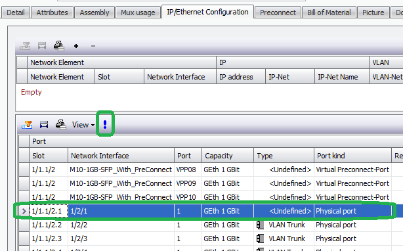Viewport: 403px width, 251px height.
Task: Click the print icon in the port list toolbar
Action: pos(61,125)
